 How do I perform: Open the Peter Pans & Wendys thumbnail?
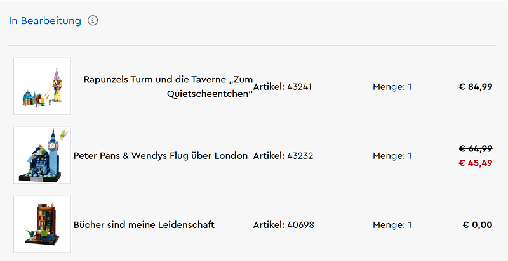pos(42,155)
